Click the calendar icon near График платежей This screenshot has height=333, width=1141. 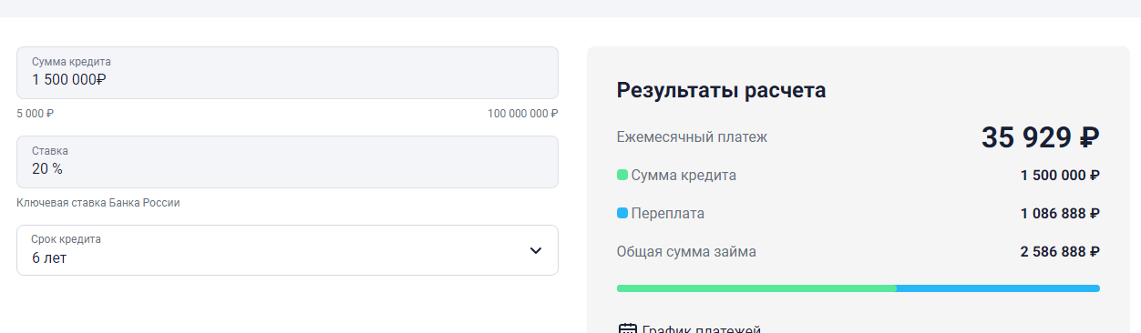click(627, 328)
